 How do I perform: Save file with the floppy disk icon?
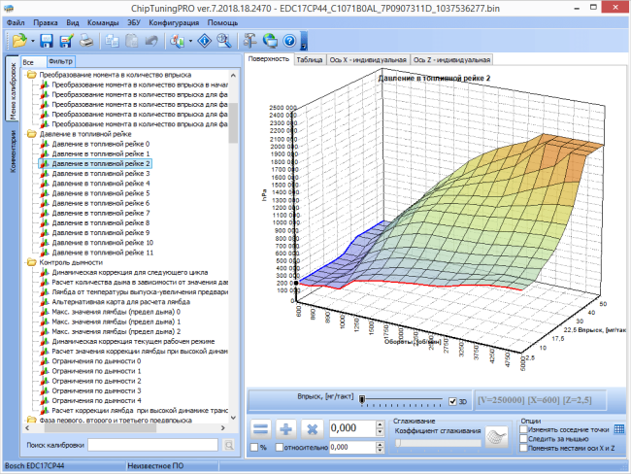[47, 41]
